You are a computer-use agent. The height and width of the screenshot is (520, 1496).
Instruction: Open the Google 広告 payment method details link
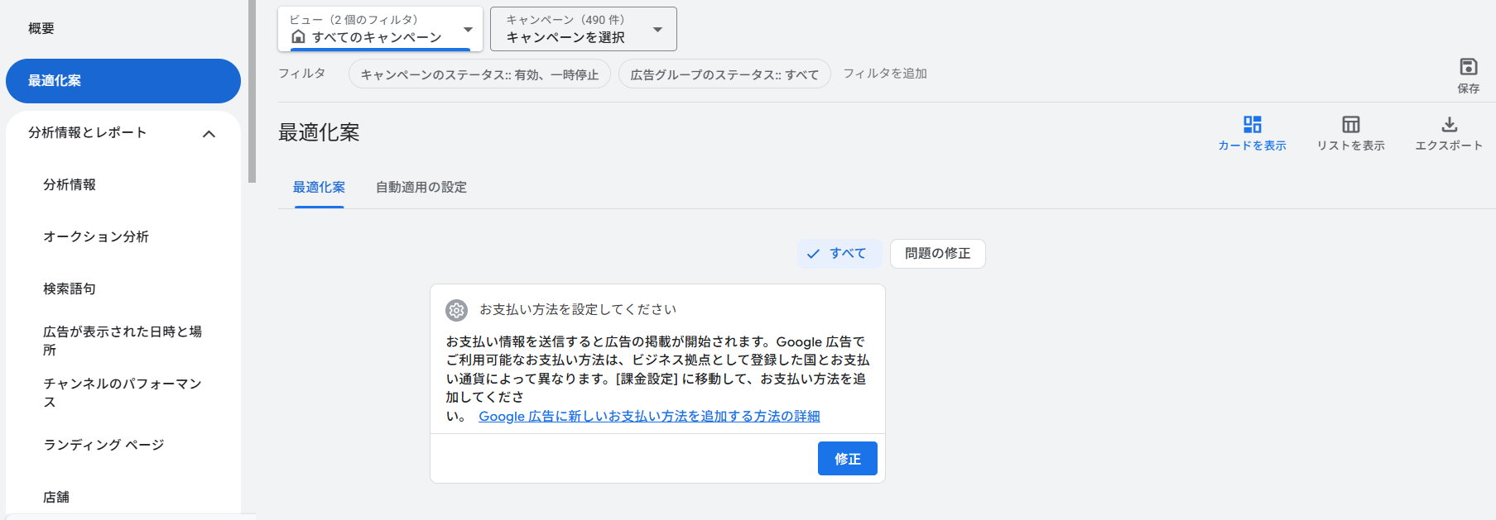649,417
